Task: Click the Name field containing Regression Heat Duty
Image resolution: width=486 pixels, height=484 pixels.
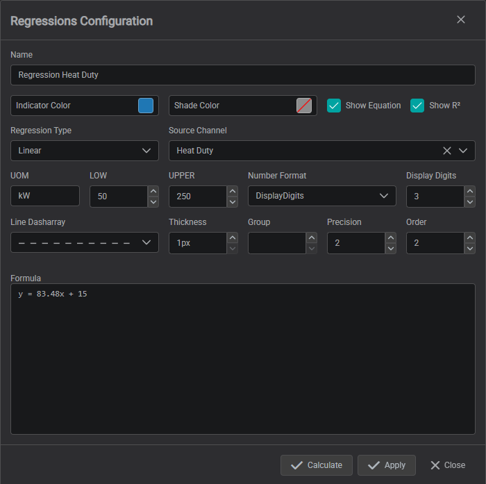Action: coord(243,75)
